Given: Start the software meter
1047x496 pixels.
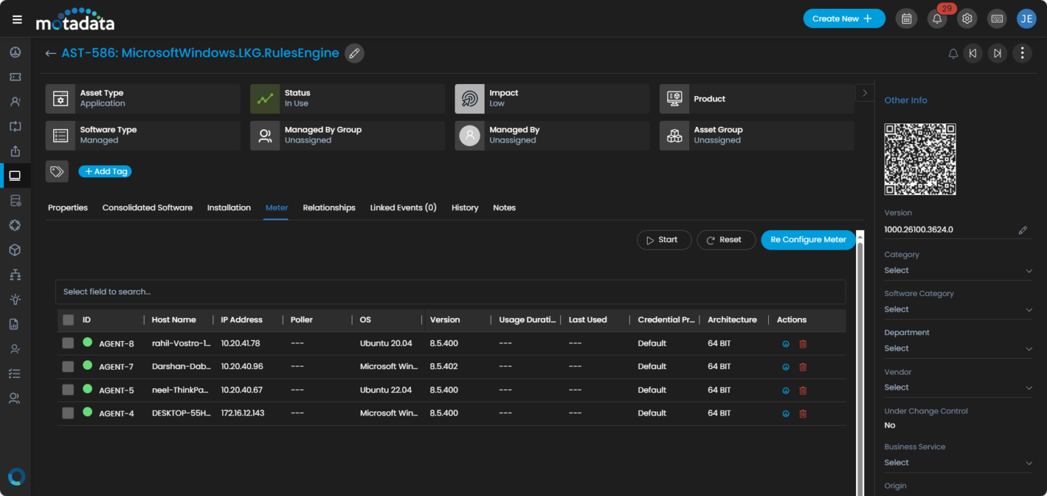Looking at the screenshot, I should pos(664,240).
